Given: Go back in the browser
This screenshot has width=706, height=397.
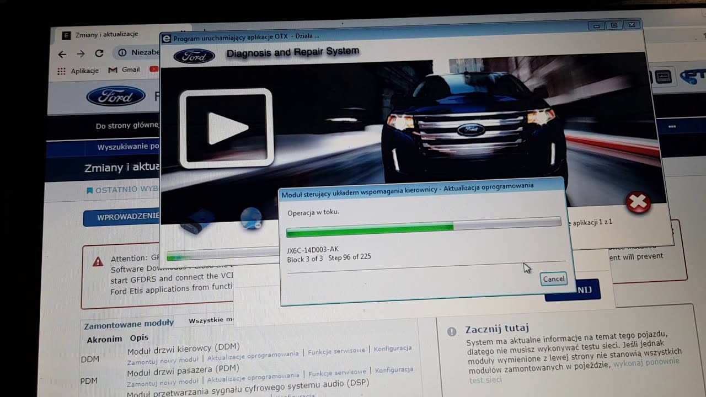Looking at the screenshot, I should click(62, 53).
